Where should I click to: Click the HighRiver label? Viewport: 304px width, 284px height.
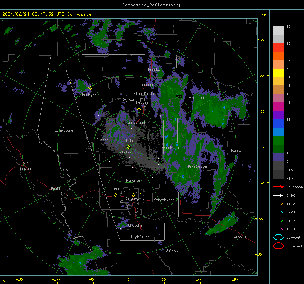click(x=140, y=237)
